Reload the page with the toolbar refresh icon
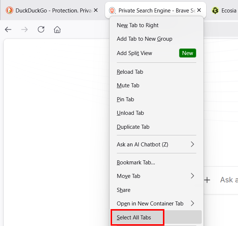The height and width of the screenshot is (226, 238). click(x=41, y=29)
